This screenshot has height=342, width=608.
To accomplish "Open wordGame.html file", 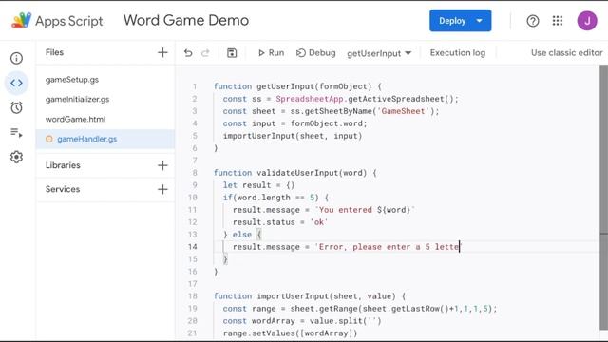I will [x=75, y=119].
